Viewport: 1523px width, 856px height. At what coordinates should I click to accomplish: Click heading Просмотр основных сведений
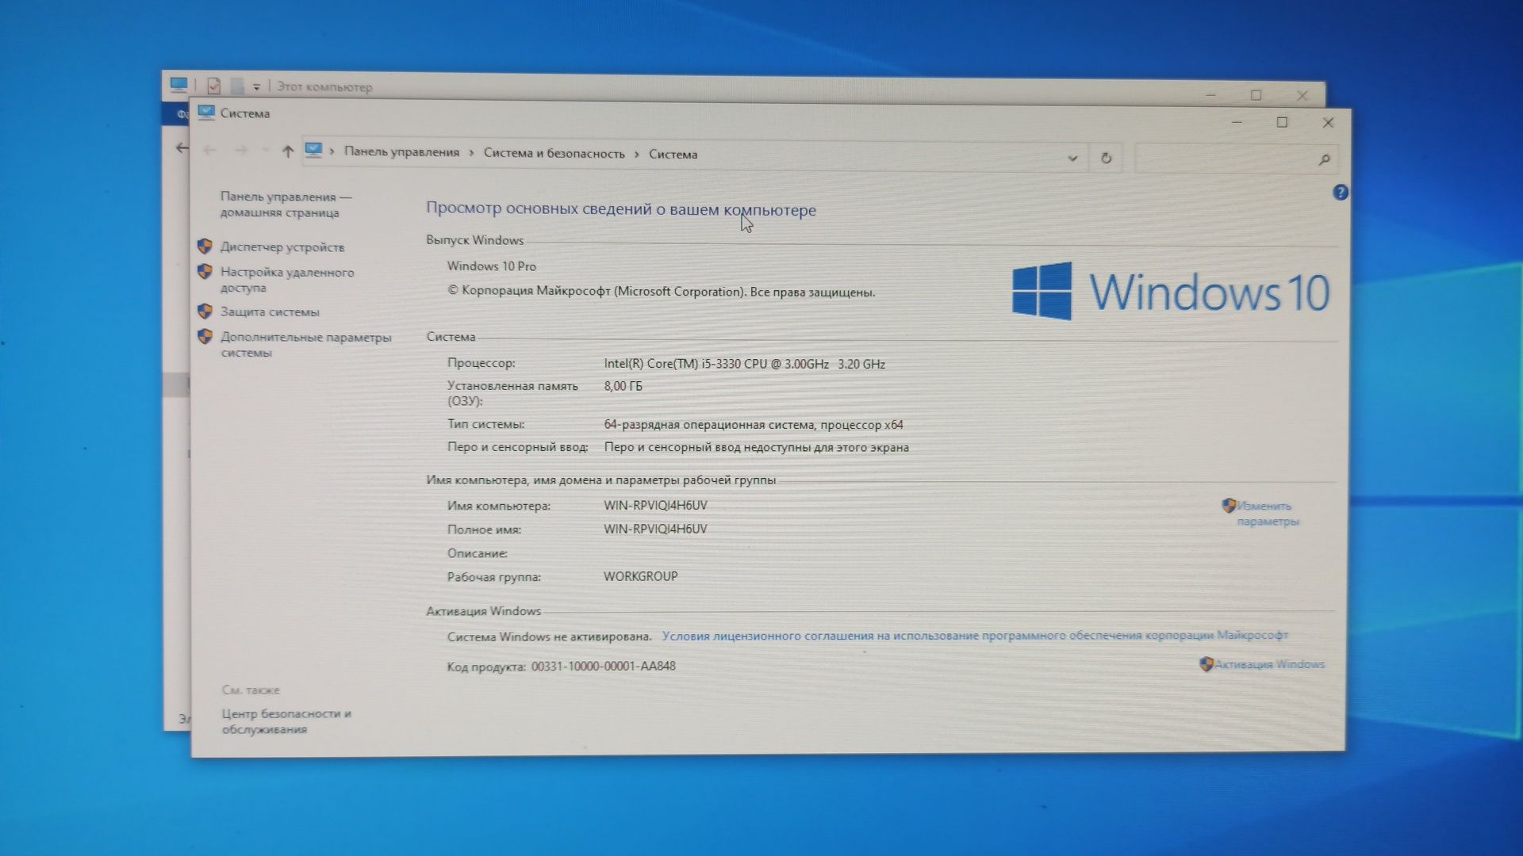click(x=620, y=209)
